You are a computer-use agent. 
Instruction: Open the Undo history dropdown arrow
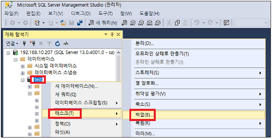click(x=204, y=23)
